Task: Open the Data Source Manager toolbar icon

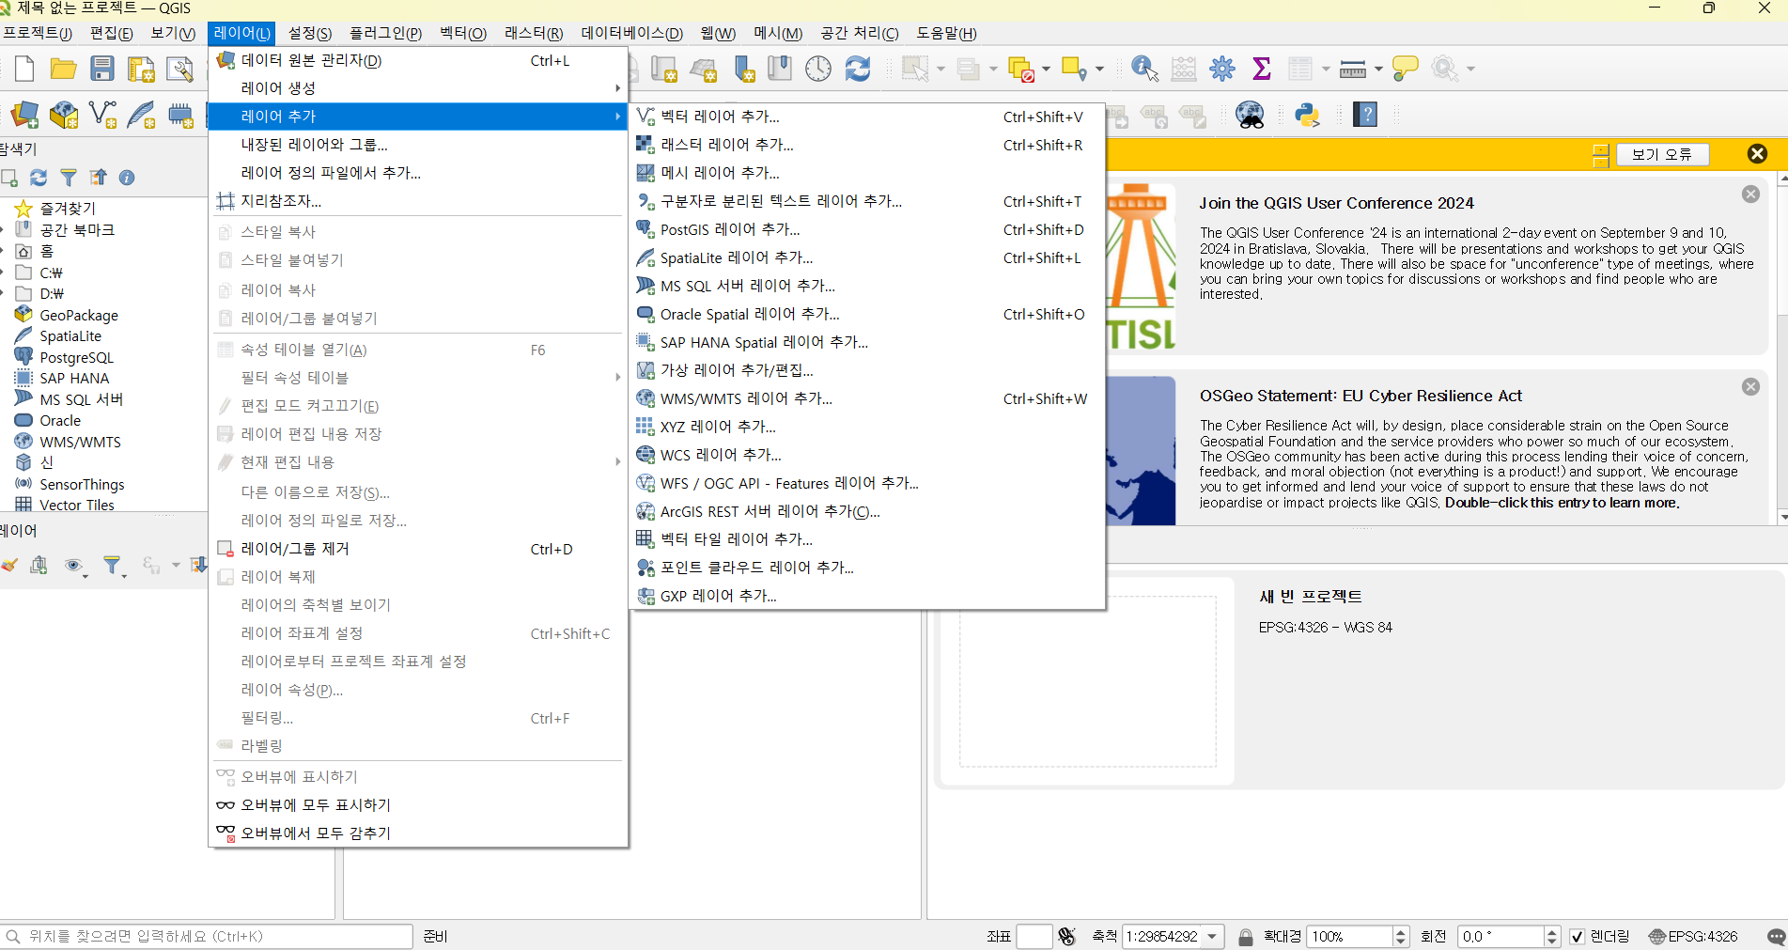Action: tap(24, 116)
